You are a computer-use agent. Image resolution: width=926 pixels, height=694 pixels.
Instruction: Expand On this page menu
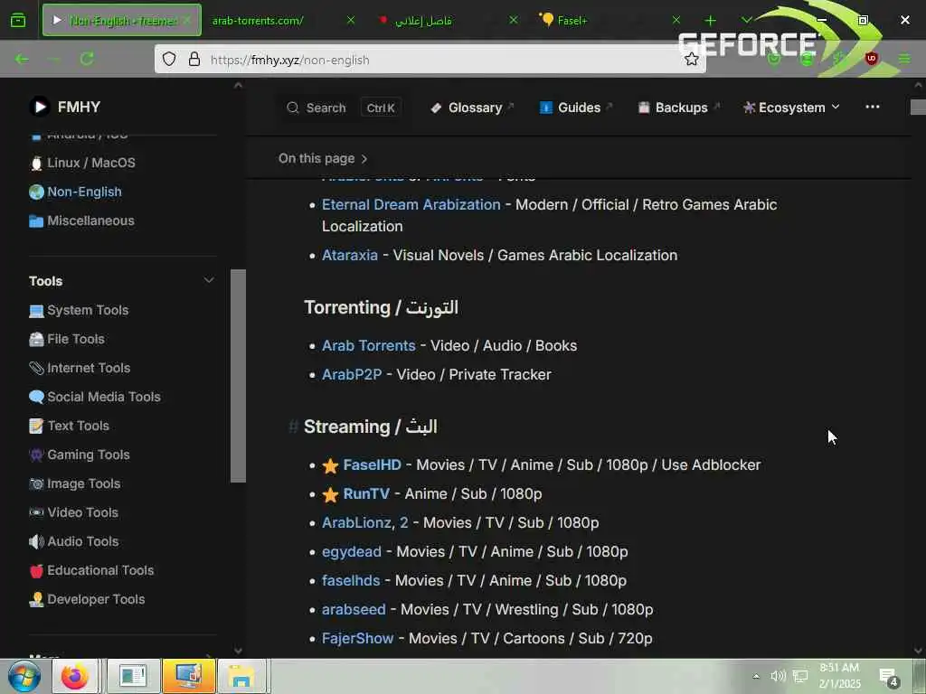pos(323,159)
